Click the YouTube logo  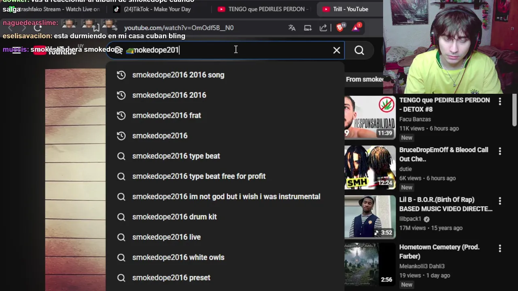55,51
